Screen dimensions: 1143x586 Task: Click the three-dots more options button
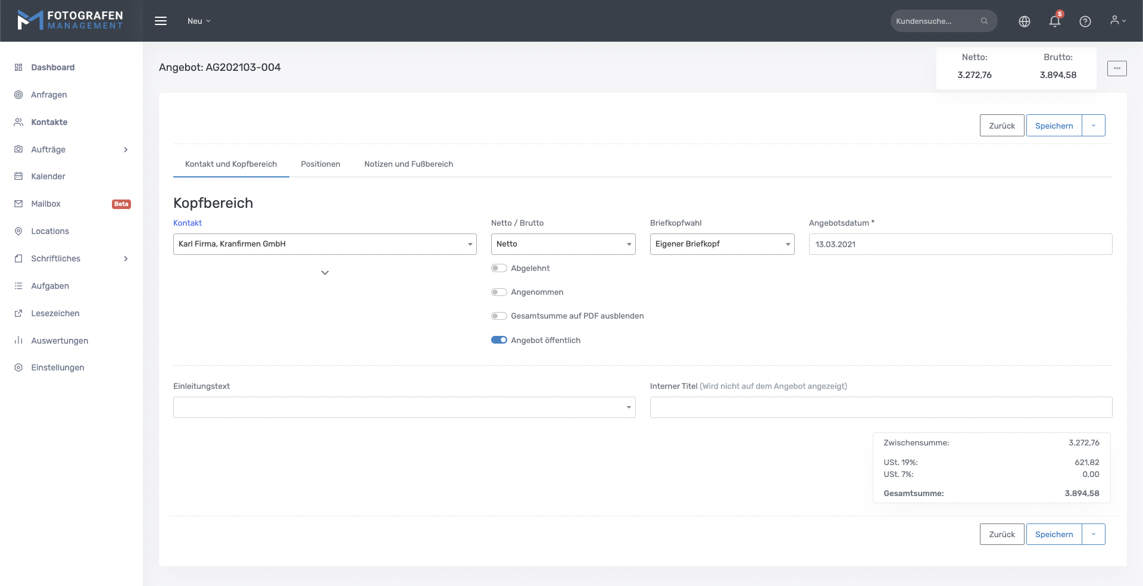point(1116,68)
